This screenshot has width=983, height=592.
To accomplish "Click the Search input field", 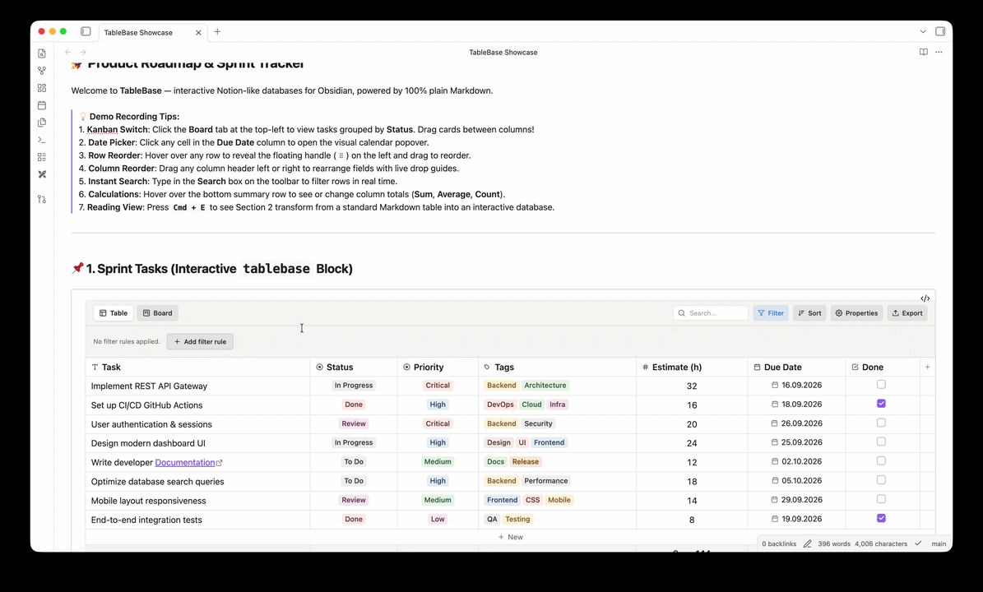I will click(x=711, y=313).
